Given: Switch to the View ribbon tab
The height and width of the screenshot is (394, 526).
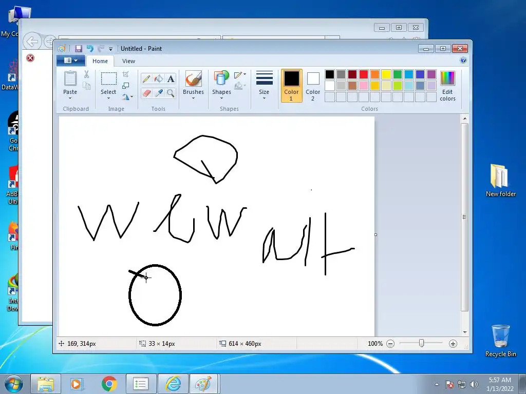Looking at the screenshot, I should coord(128,61).
